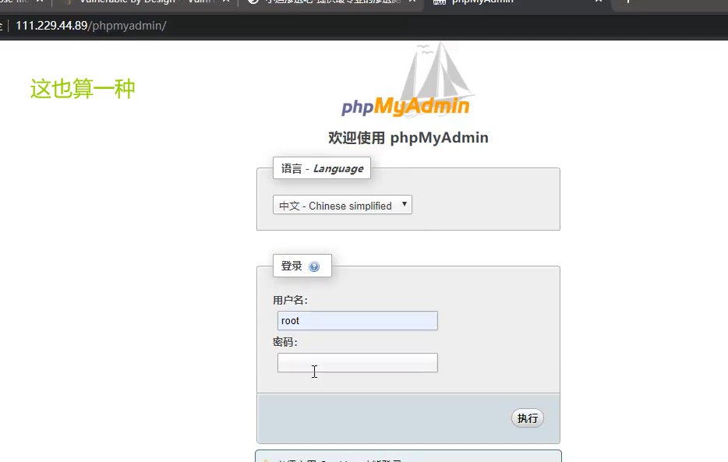Click the 欢迎使用 phpMyAdmin heading
This screenshot has width=728, height=462.
[x=408, y=138]
